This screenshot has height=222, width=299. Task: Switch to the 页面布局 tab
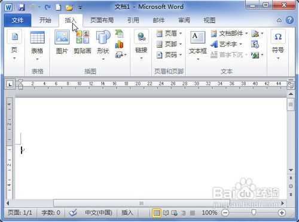coord(102,20)
